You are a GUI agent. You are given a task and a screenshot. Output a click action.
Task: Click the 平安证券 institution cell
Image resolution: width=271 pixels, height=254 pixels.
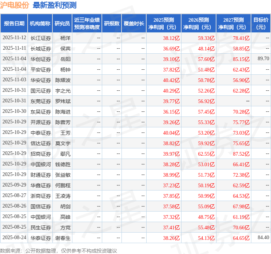(x=41, y=70)
